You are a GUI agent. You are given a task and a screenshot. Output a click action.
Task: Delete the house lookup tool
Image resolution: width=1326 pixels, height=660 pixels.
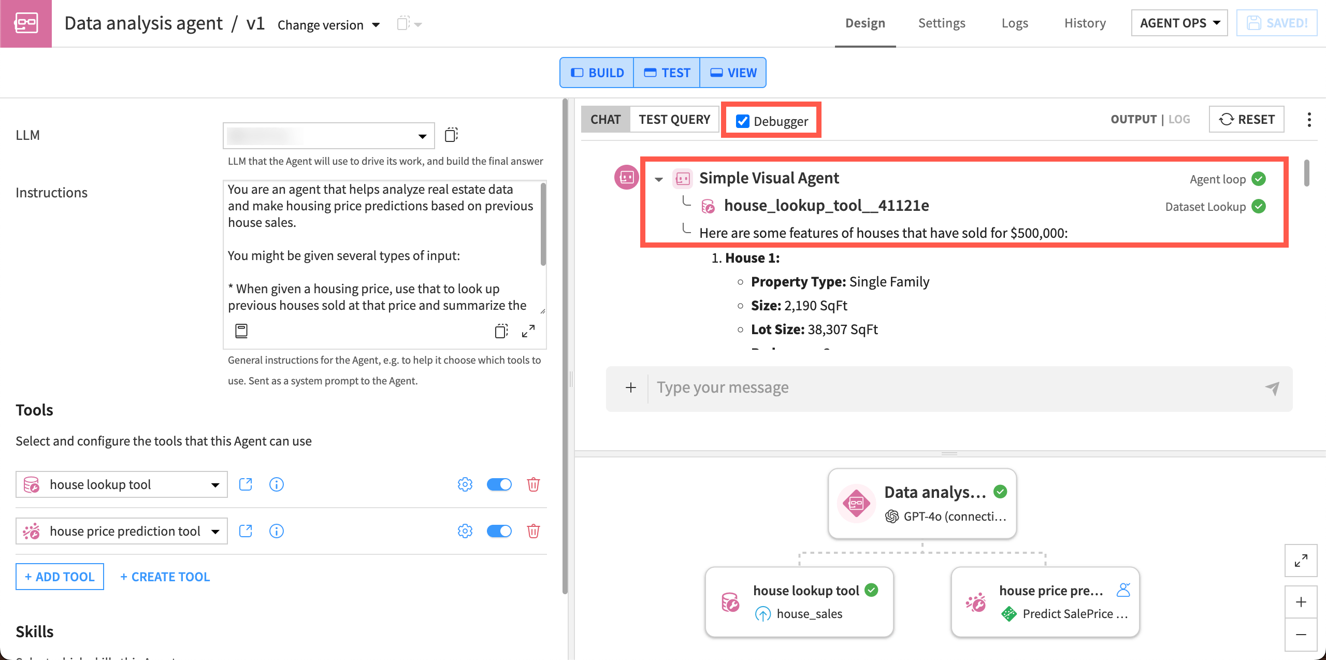[533, 484]
